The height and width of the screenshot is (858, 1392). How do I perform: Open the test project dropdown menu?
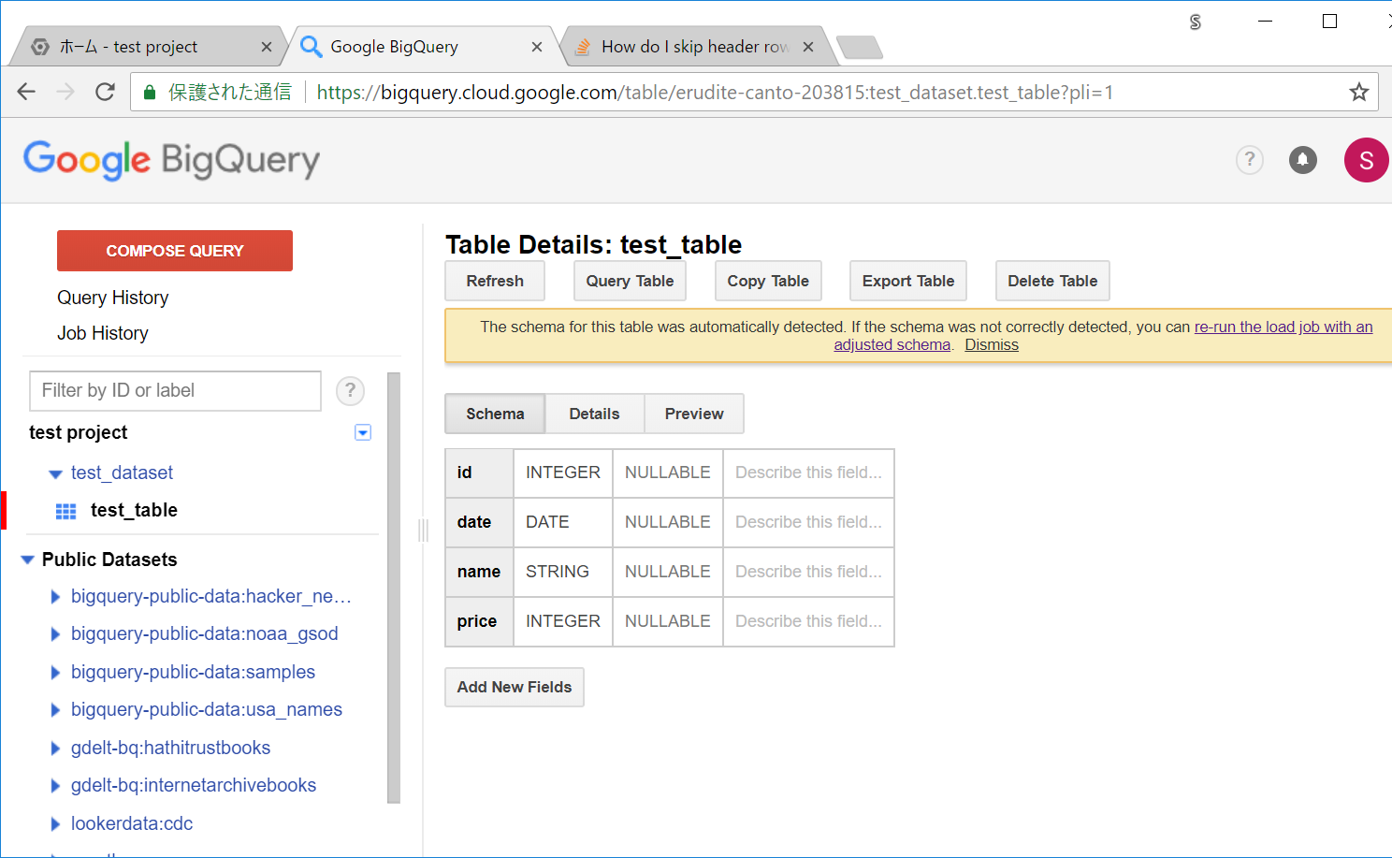[x=362, y=432]
